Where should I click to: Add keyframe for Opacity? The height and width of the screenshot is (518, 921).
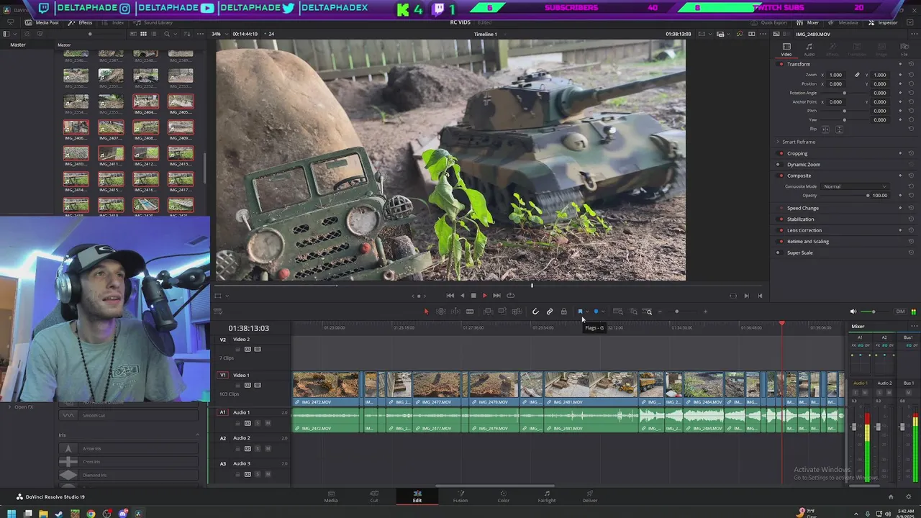(x=900, y=196)
